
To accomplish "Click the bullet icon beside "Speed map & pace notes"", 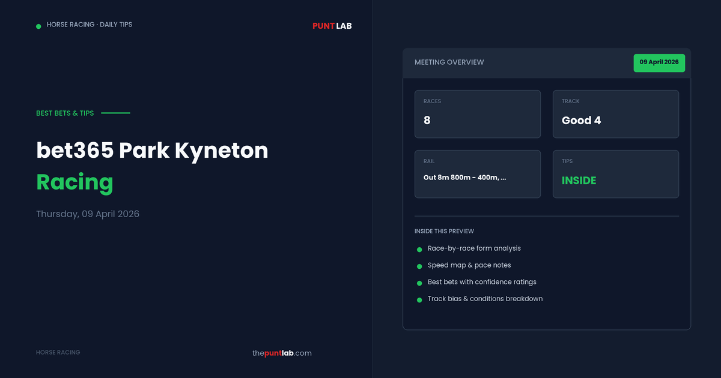I will click(x=418, y=265).
